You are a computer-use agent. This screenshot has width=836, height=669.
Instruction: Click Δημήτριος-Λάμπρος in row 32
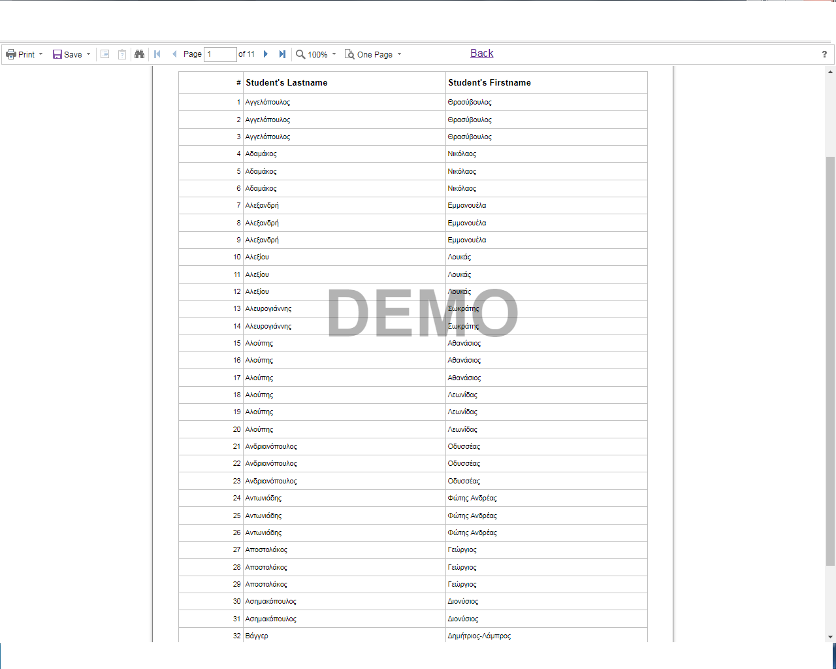coord(479,636)
